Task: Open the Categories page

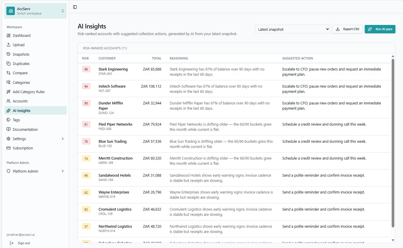Action: tap(35, 82)
